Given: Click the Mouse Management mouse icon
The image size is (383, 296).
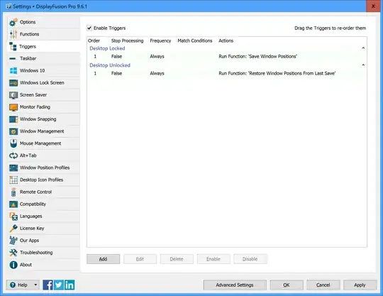Looking at the screenshot, I should (13, 143).
